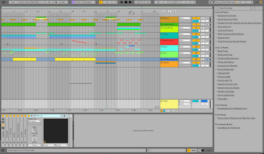Solo the Risers track

click(203, 18)
